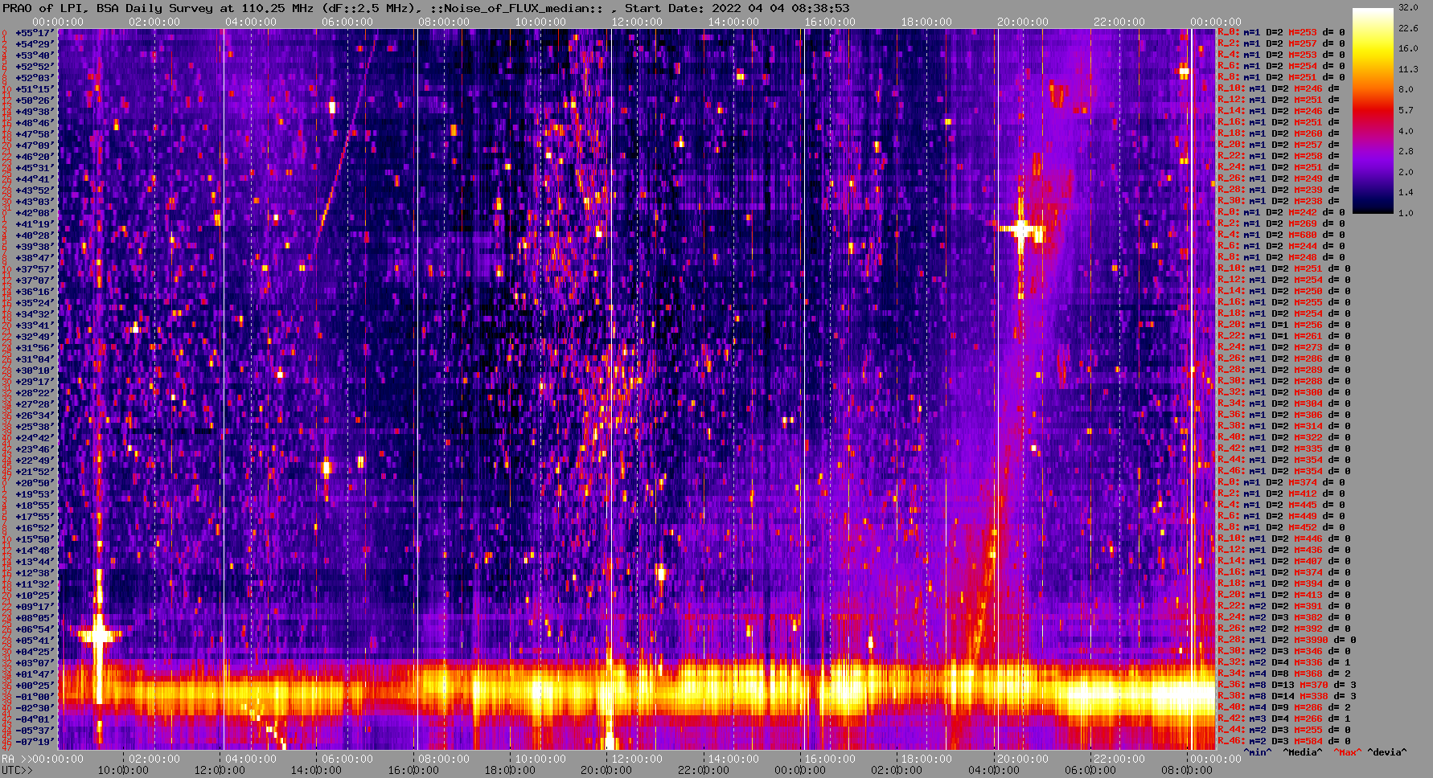Click the 5.7 value on color scale
This screenshot has height=778, width=1433.
[x=1406, y=110]
